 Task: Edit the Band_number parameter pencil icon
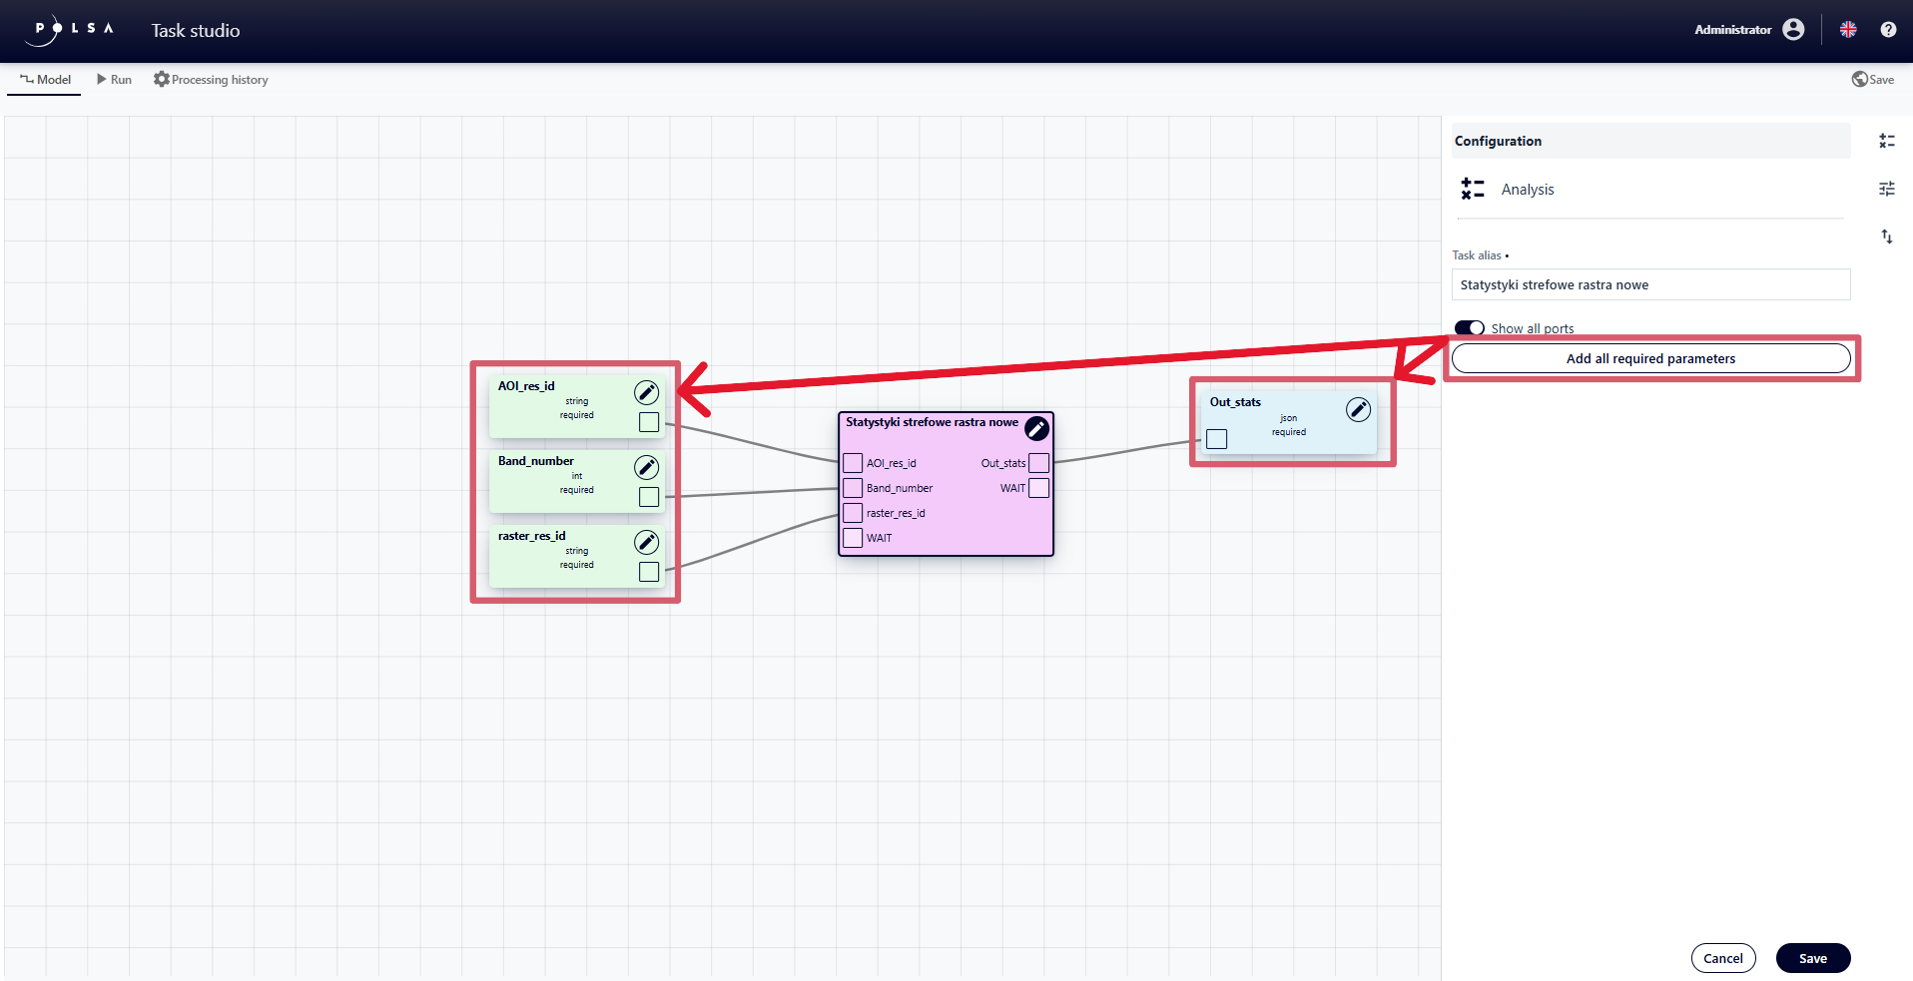tap(647, 467)
